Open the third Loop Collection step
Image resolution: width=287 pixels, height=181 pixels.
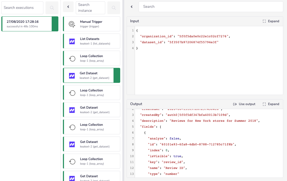point(91,127)
